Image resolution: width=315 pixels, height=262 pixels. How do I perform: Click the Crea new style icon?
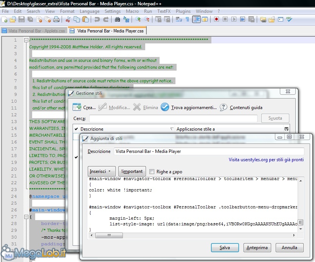click(77, 107)
